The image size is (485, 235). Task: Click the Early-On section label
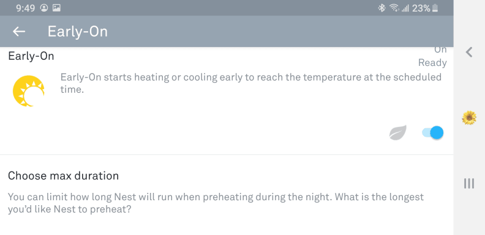pos(31,56)
